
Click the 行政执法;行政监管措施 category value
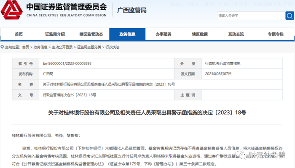tap(223, 63)
